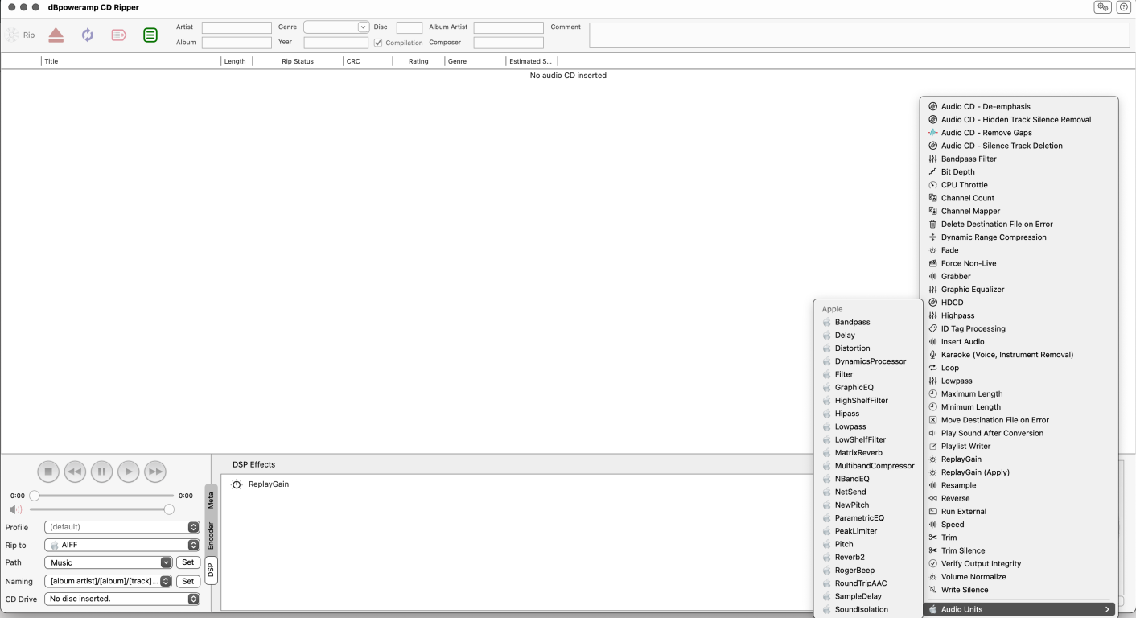The width and height of the screenshot is (1136, 618).
Task: Open the Rip to AIFF format dropdown
Action: [121, 545]
